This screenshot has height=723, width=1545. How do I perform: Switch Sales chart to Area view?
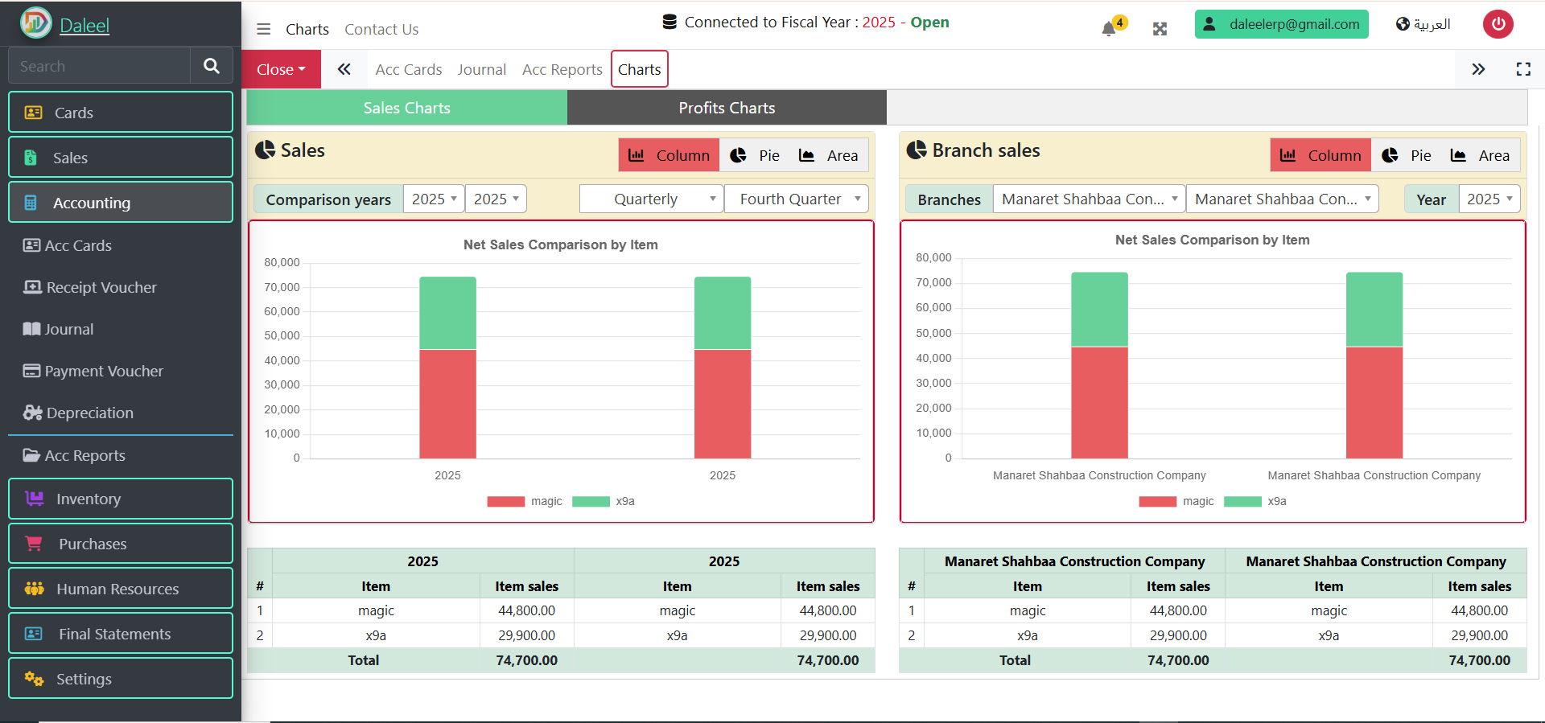(828, 155)
